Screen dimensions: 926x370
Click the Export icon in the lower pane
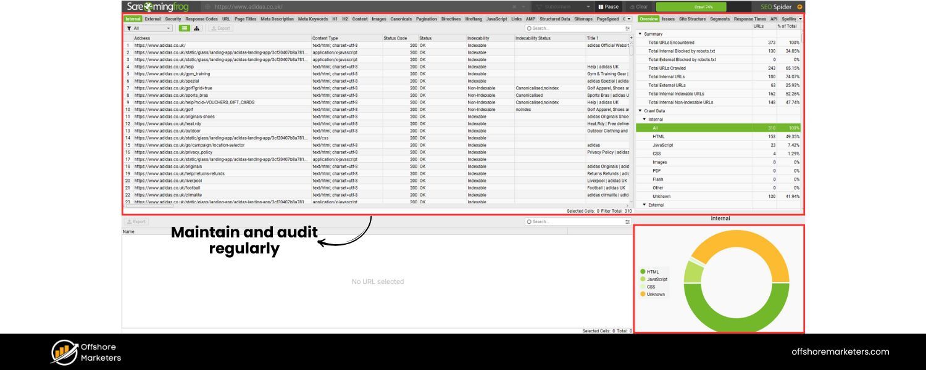click(x=137, y=221)
